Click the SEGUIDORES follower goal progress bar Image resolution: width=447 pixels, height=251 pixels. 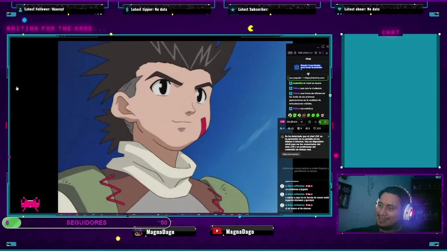[87, 222]
